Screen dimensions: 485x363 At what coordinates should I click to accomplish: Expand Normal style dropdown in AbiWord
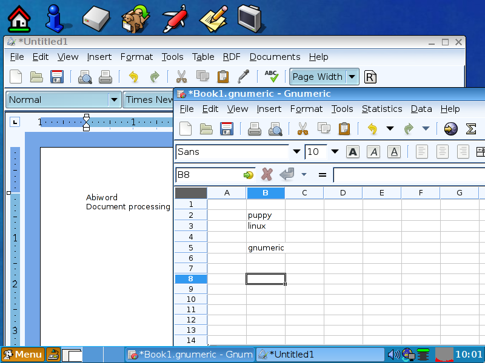[114, 100]
